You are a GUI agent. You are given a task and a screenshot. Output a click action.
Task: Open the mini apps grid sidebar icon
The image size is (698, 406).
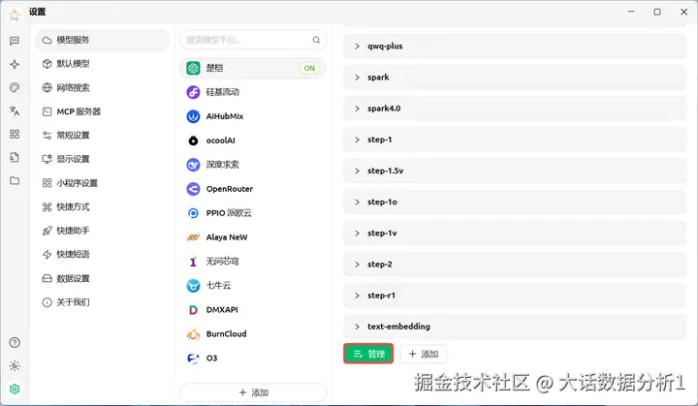pyautogui.click(x=15, y=134)
